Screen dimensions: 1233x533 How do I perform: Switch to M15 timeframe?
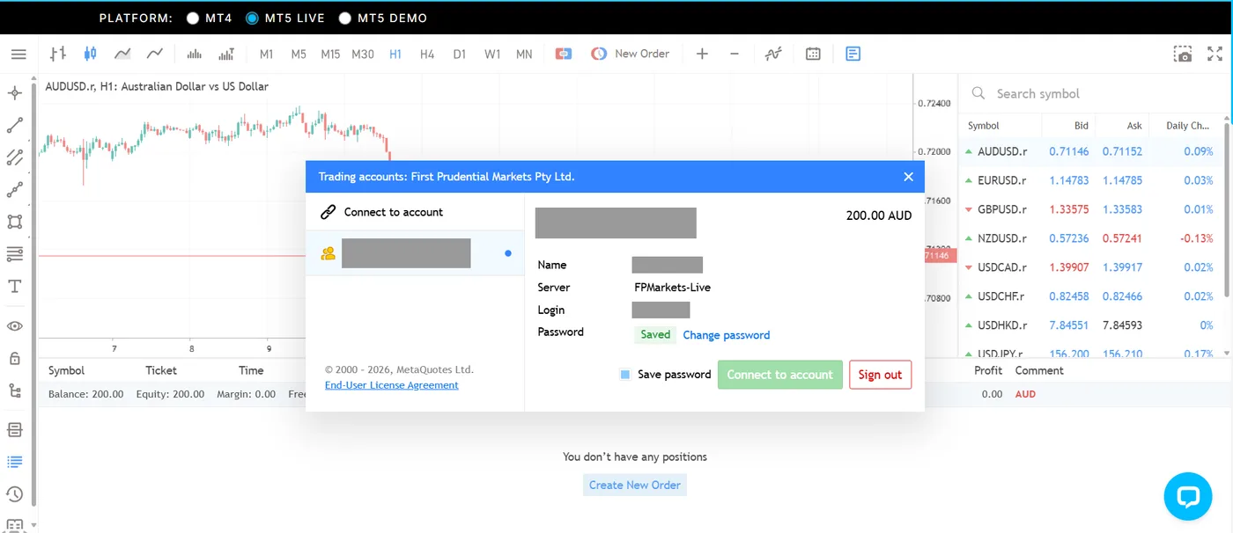coord(330,54)
